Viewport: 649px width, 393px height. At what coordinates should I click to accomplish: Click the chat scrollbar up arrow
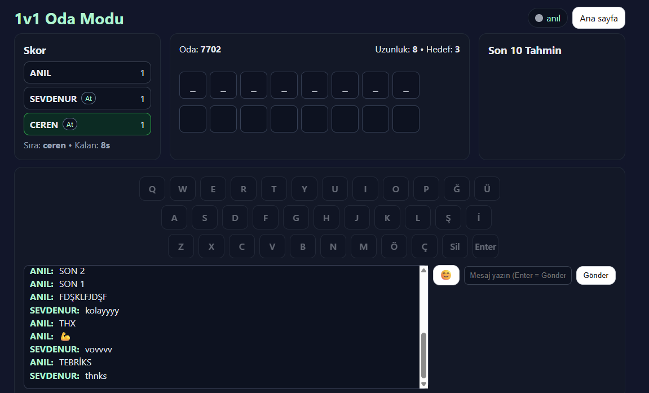point(423,270)
